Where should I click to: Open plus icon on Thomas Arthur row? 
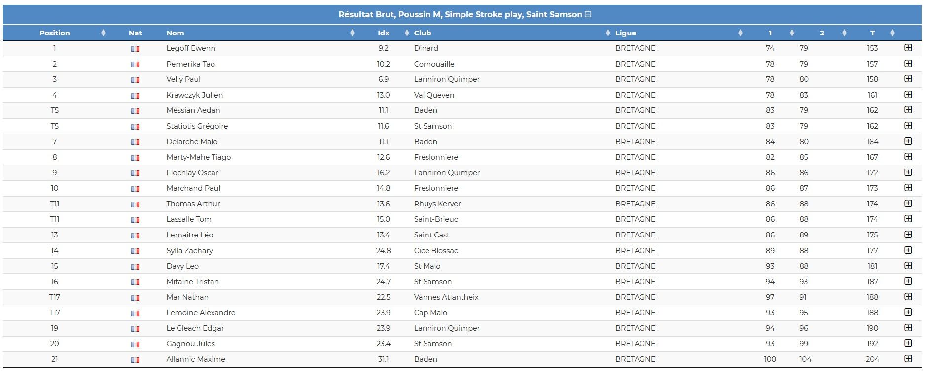908,203
